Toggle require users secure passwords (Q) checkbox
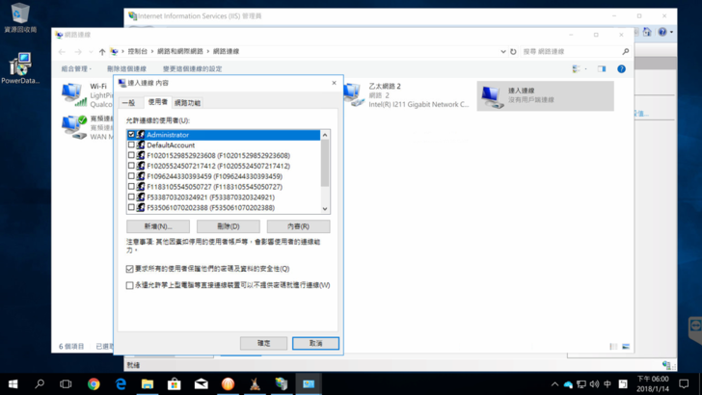702x395 pixels. point(130,269)
